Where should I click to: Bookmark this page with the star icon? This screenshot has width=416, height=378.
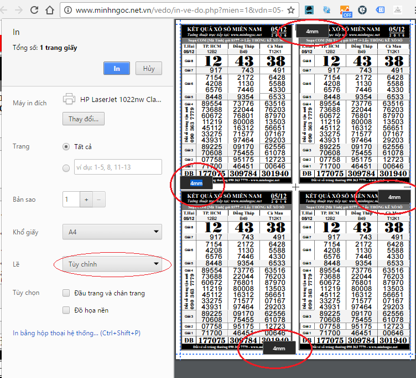[x=291, y=10]
